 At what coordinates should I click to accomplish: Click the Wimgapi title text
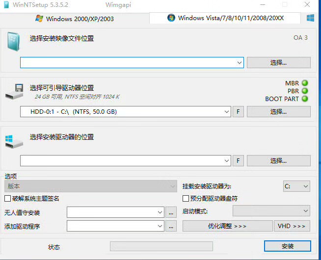click(118, 5)
